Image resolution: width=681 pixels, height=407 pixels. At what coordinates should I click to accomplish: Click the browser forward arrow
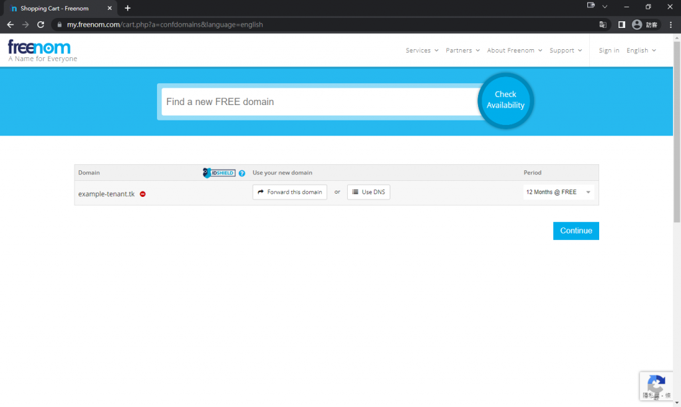coord(26,25)
